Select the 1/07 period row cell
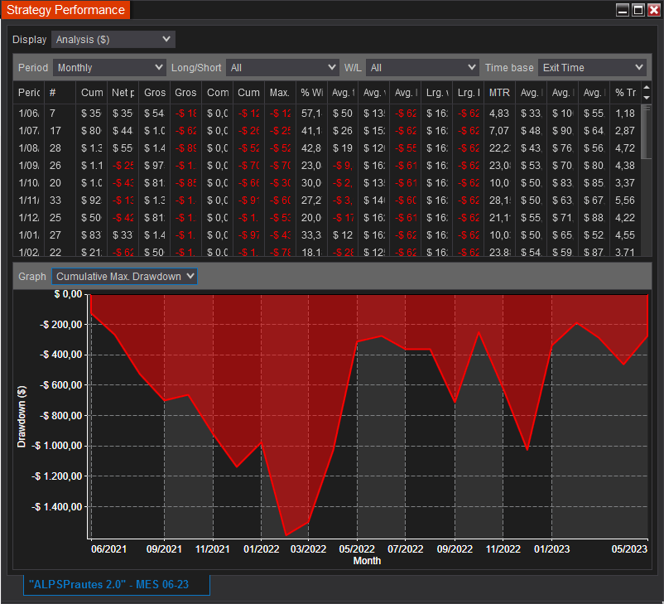This screenshot has width=664, height=604. pos(29,131)
